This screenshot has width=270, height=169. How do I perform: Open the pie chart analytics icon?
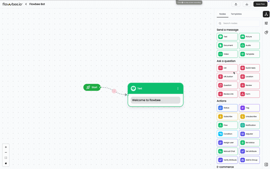266,32
